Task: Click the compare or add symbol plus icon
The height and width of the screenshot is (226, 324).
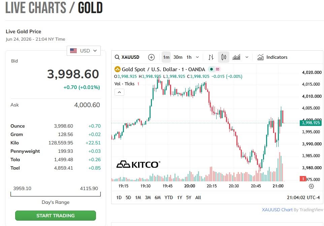Action: (151, 57)
